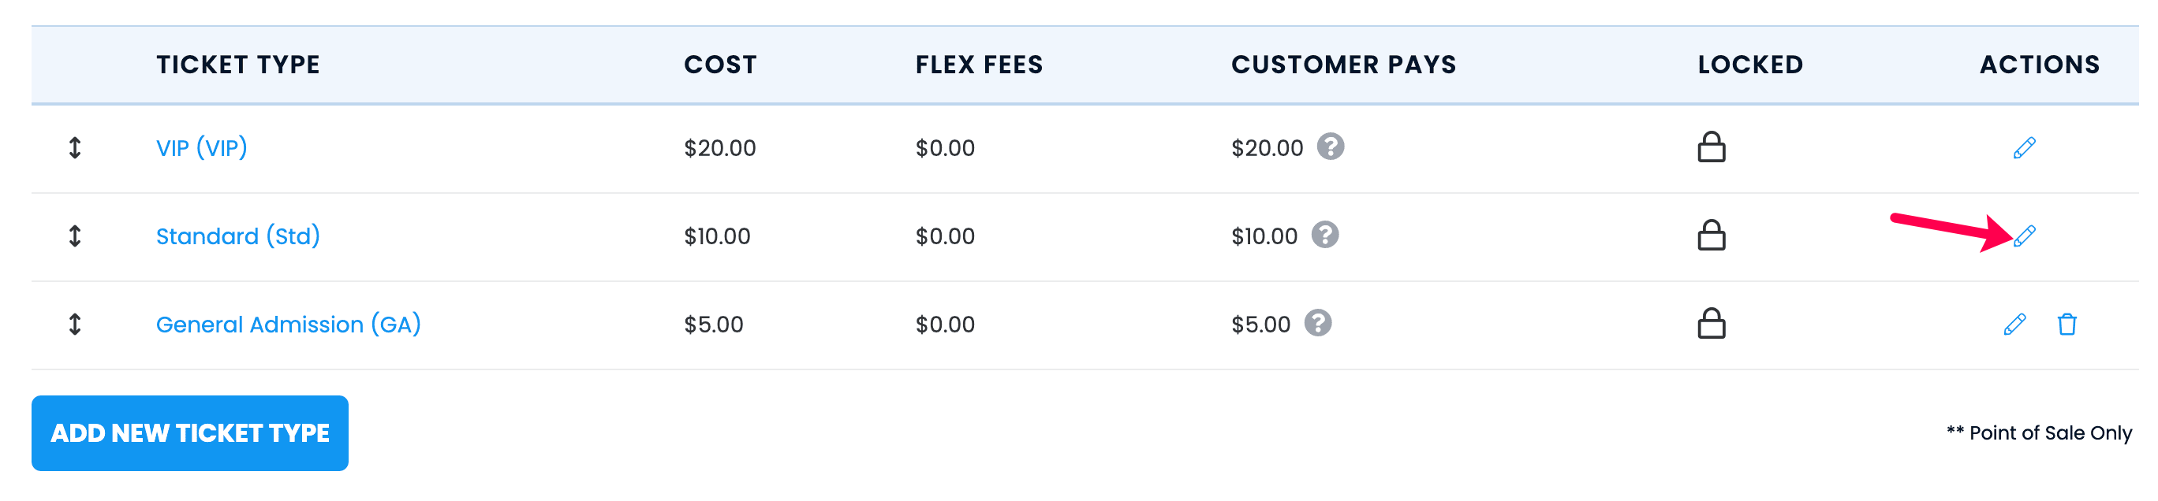Edit the General Admission pencil icon

(2014, 324)
